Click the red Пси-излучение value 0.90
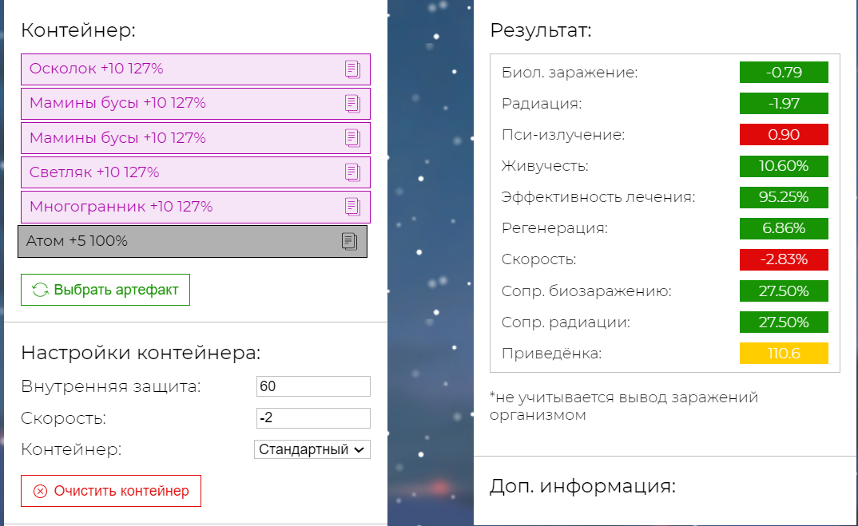The image size is (858, 526). pyautogui.click(x=783, y=135)
